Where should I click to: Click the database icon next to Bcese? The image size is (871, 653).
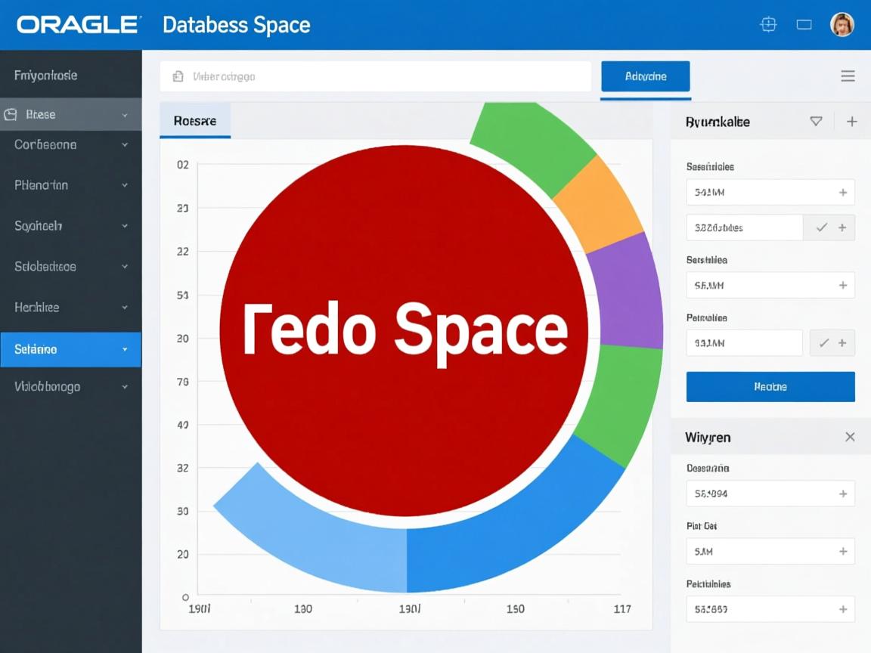(x=11, y=115)
